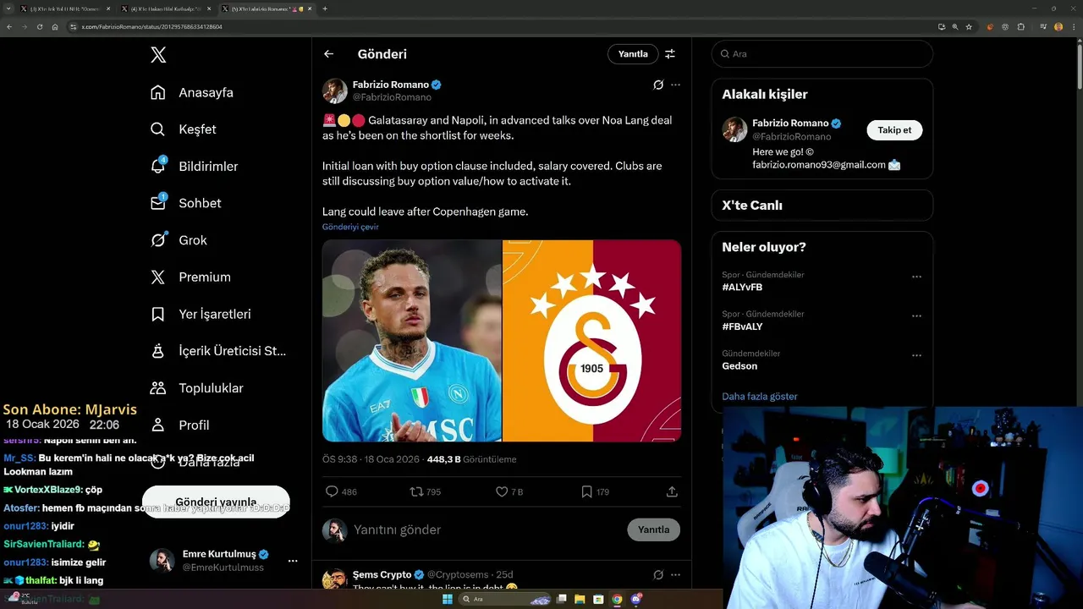Open reply sort settings icon
1083x609 pixels.
pos(670,53)
